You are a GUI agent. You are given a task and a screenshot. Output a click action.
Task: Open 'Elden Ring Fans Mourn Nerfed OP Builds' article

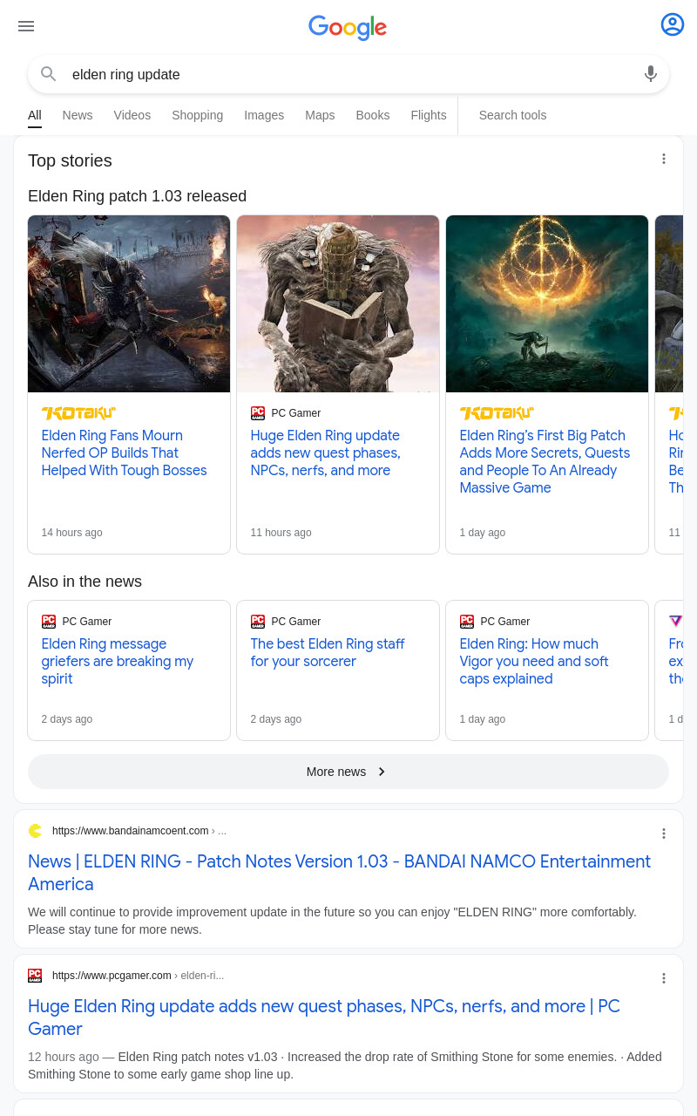125,453
